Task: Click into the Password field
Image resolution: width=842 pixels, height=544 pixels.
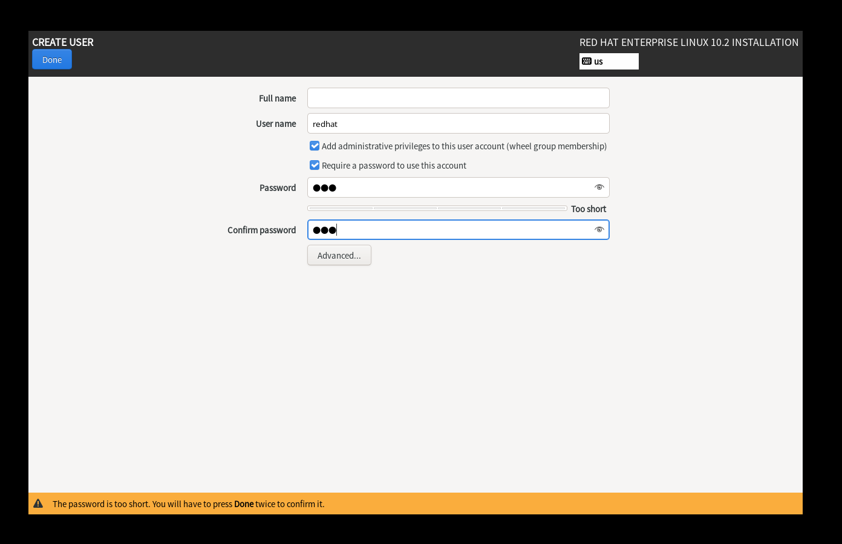Action: [x=458, y=187]
